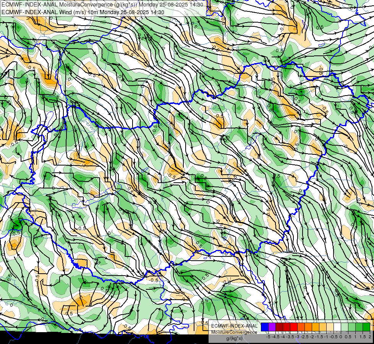374x344 pixels.
Task: Click the MoistureConvergence title line at top
Action: [102, 5]
